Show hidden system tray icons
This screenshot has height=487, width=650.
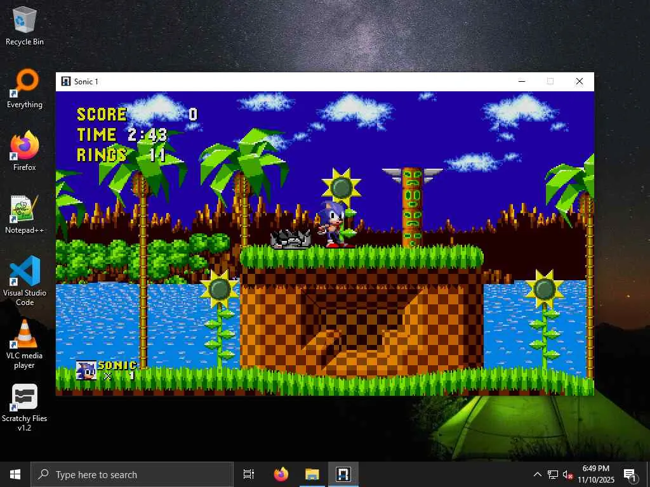click(x=537, y=474)
